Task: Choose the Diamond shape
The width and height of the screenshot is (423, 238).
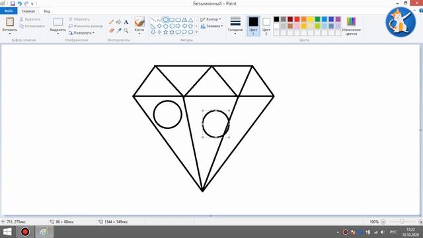Action: pyautogui.click(x=159, y=26)
